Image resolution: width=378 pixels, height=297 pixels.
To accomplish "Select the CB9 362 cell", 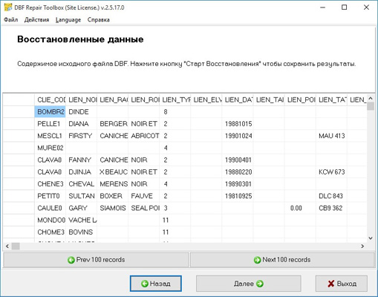I will (x=331, y=208).
